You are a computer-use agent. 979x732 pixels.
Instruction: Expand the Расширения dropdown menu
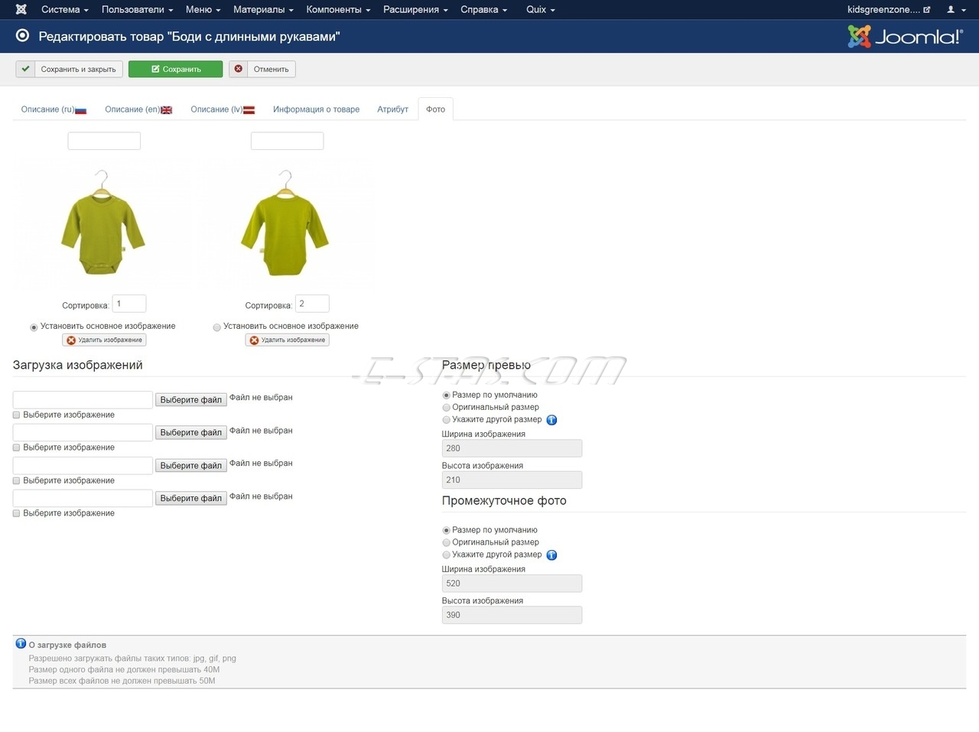[x=415, y=9]
